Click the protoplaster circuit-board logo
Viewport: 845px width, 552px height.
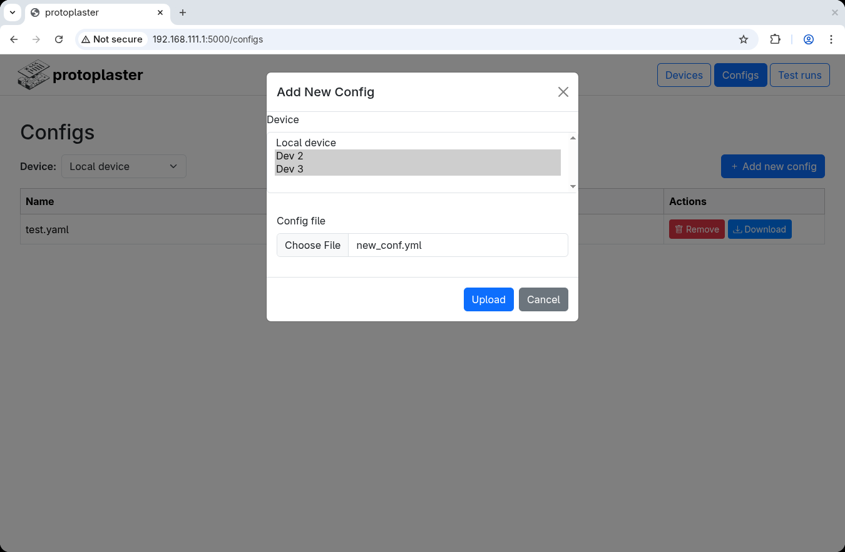coord(33,74)
